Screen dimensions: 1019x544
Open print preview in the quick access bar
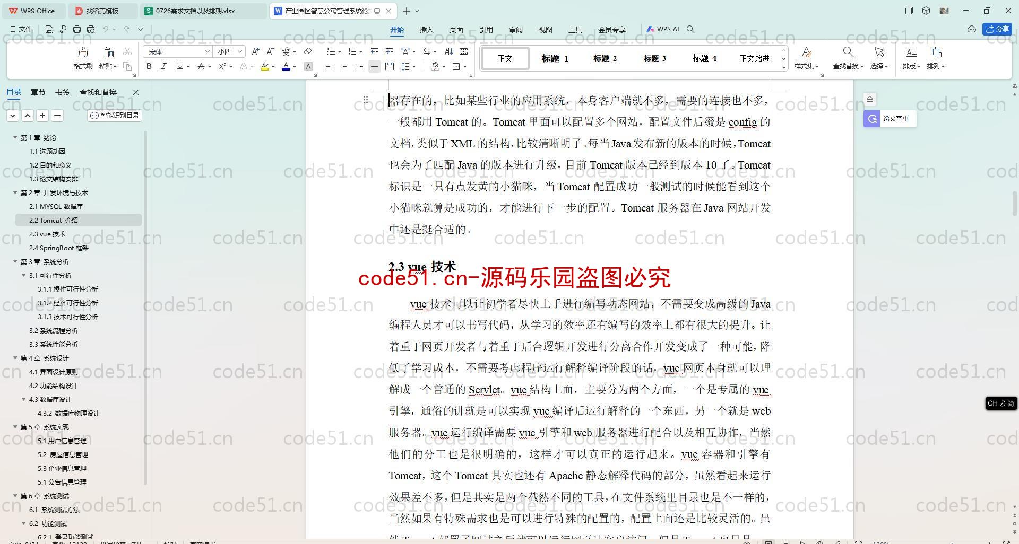click(x=91, y=29)
